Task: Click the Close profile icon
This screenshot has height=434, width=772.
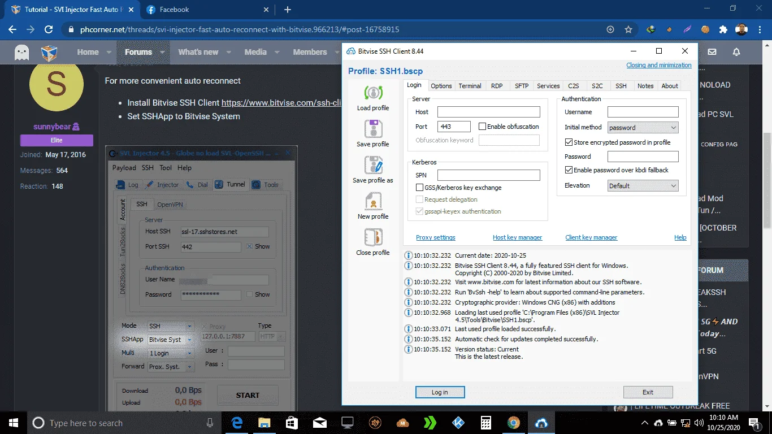Action: point(373,237)
